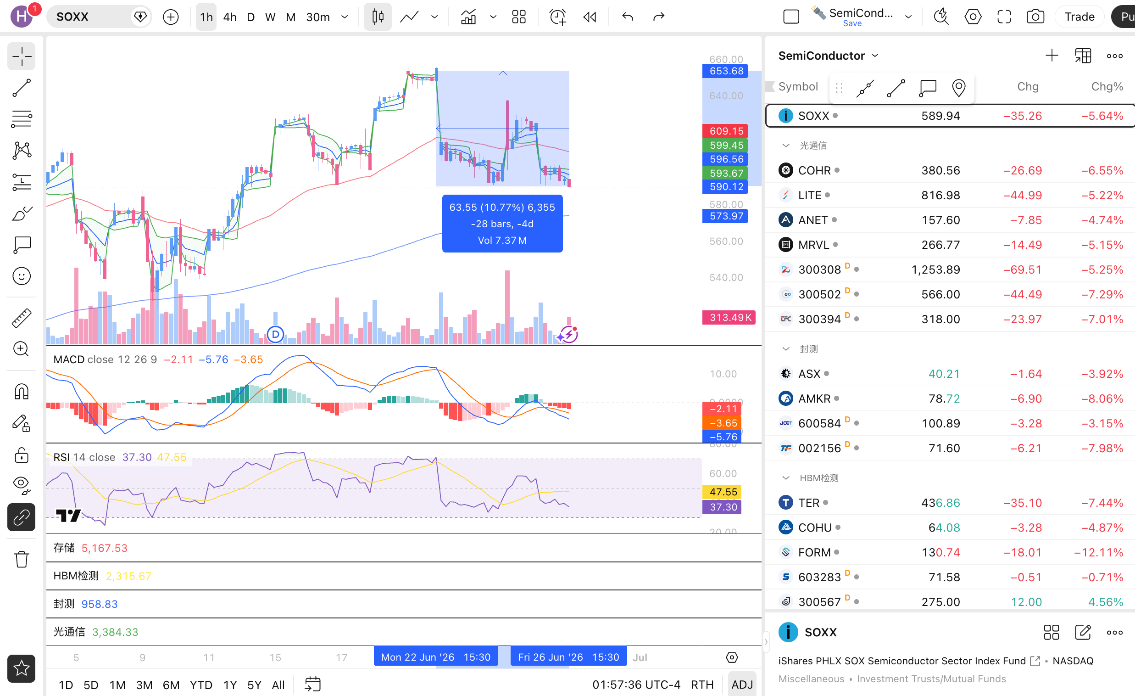Toggle stay in drawing mode
Viewport: 1135px width, 696px height.
coord(21,423)
